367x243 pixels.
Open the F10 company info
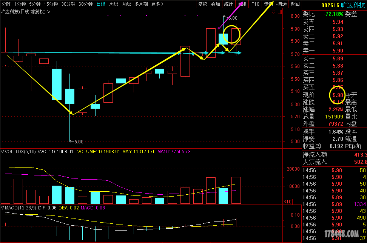255,4
